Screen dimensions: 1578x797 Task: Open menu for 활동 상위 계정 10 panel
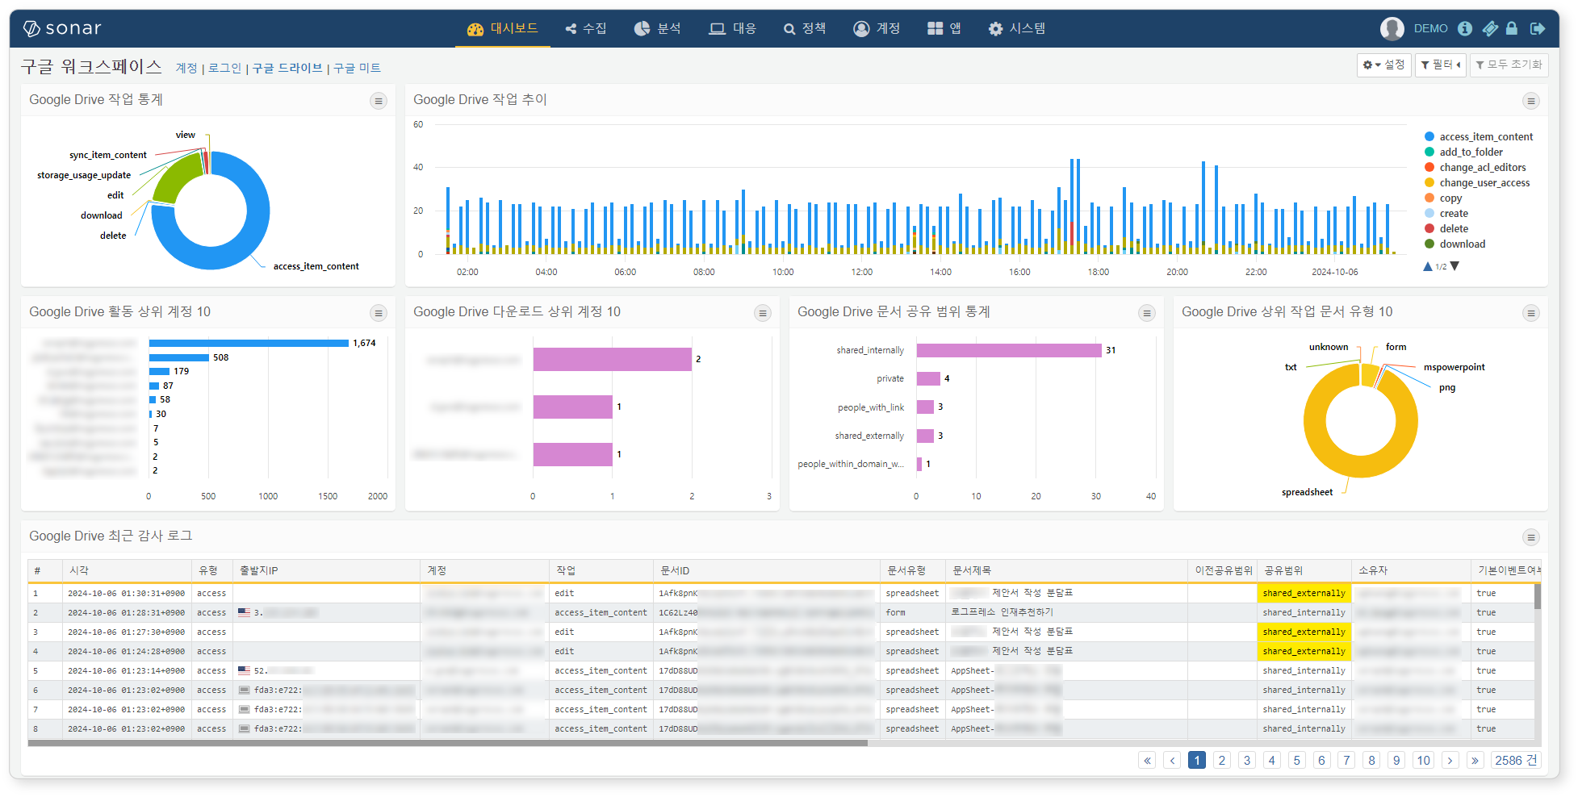pos(379,313)
